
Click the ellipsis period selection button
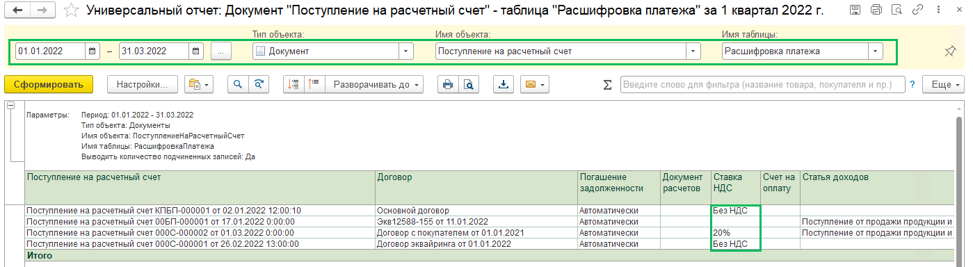point(220,51)
